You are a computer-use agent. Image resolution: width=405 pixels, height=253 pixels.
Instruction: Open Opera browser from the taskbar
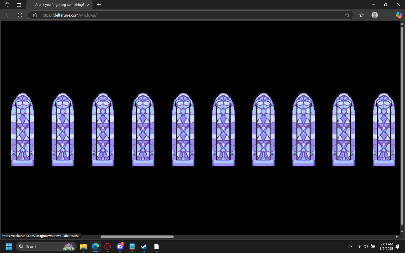[x=108, y=247]
